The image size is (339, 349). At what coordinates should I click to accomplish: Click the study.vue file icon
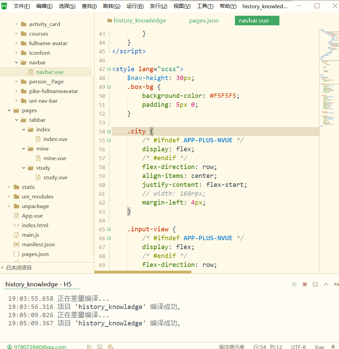click(38, 177)
